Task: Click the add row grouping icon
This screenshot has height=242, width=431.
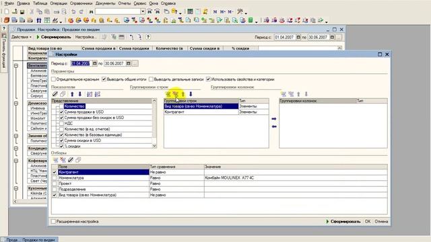Action: click(x=168, y=94)
